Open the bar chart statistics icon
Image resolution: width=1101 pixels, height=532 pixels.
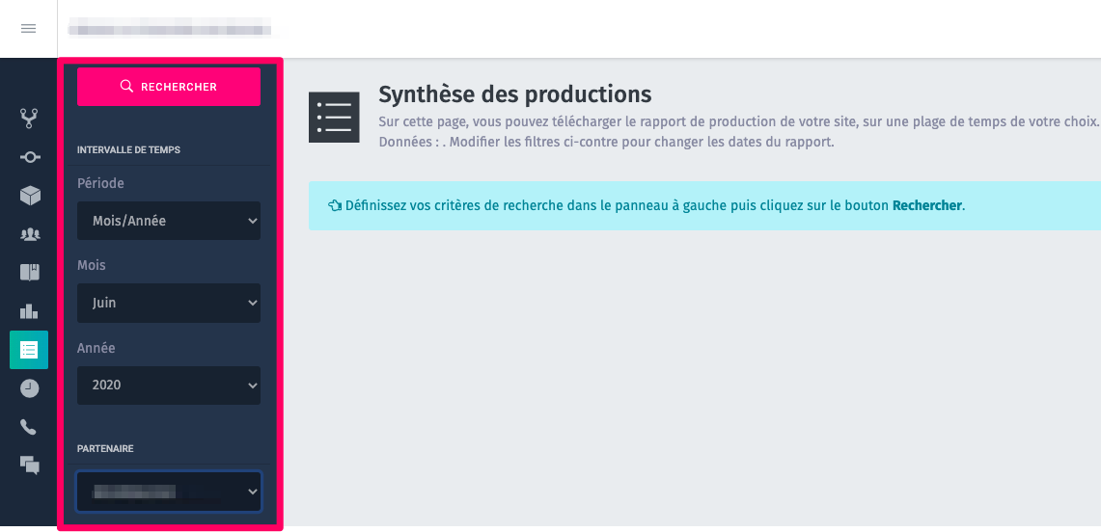tap(29, 311)
